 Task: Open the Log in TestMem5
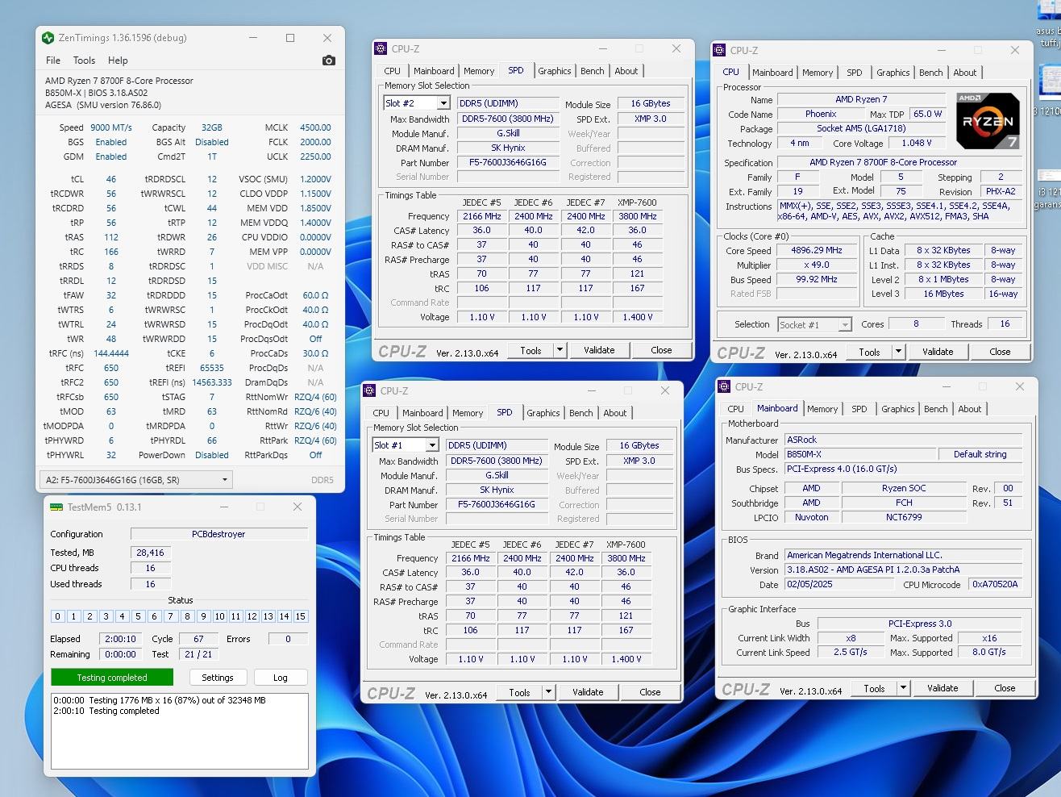(281, 678)
